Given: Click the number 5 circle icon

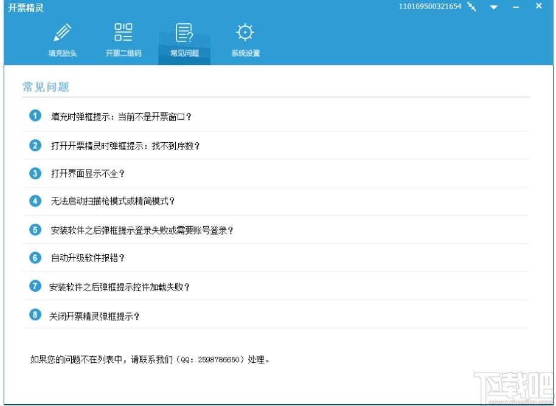Looking at the screenshot, I should (x=35, y=230).
